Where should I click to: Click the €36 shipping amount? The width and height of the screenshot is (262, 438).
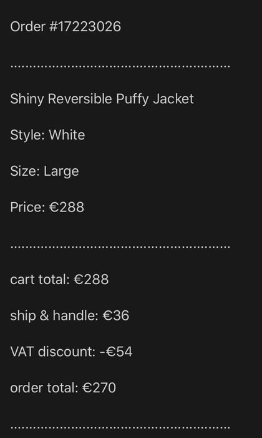[116, 315]
